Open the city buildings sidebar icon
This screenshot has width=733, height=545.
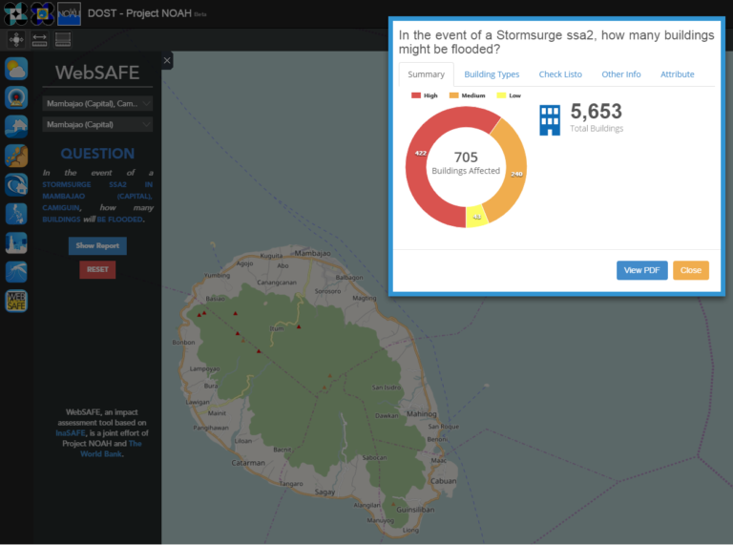[x=16, y=242]
